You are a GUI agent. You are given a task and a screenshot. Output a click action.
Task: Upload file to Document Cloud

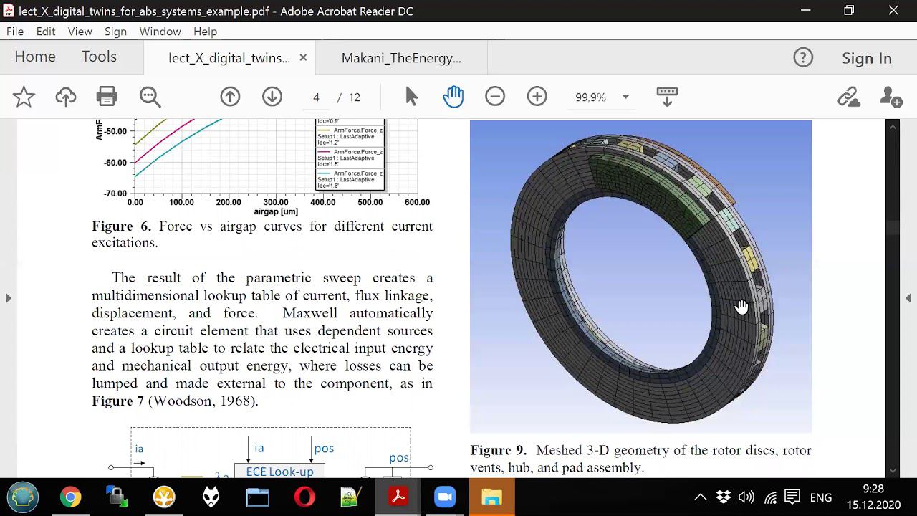click(66, 97)
